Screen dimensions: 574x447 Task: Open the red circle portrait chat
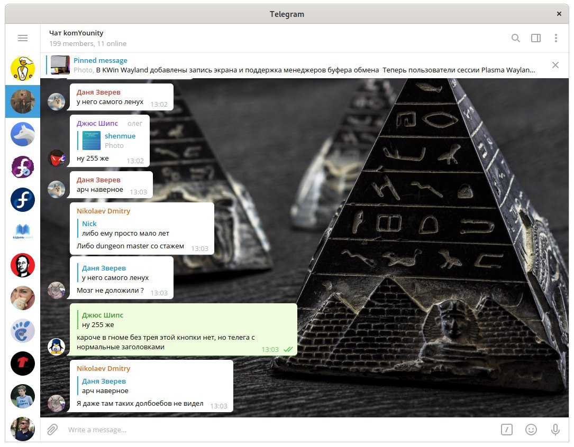point(23,265)
